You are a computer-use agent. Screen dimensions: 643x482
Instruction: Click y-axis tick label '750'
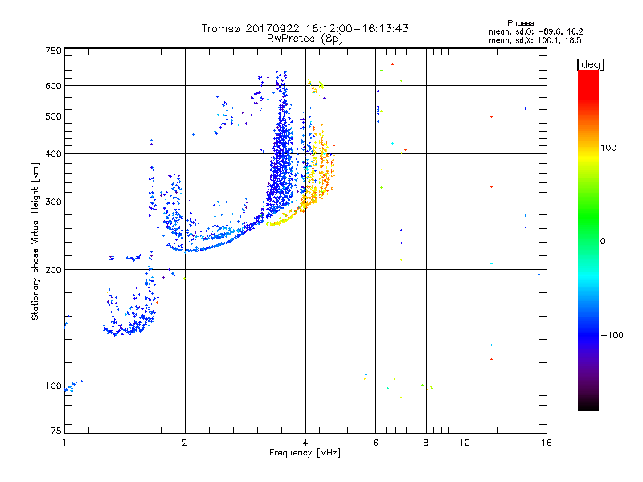tap(53, 51)
